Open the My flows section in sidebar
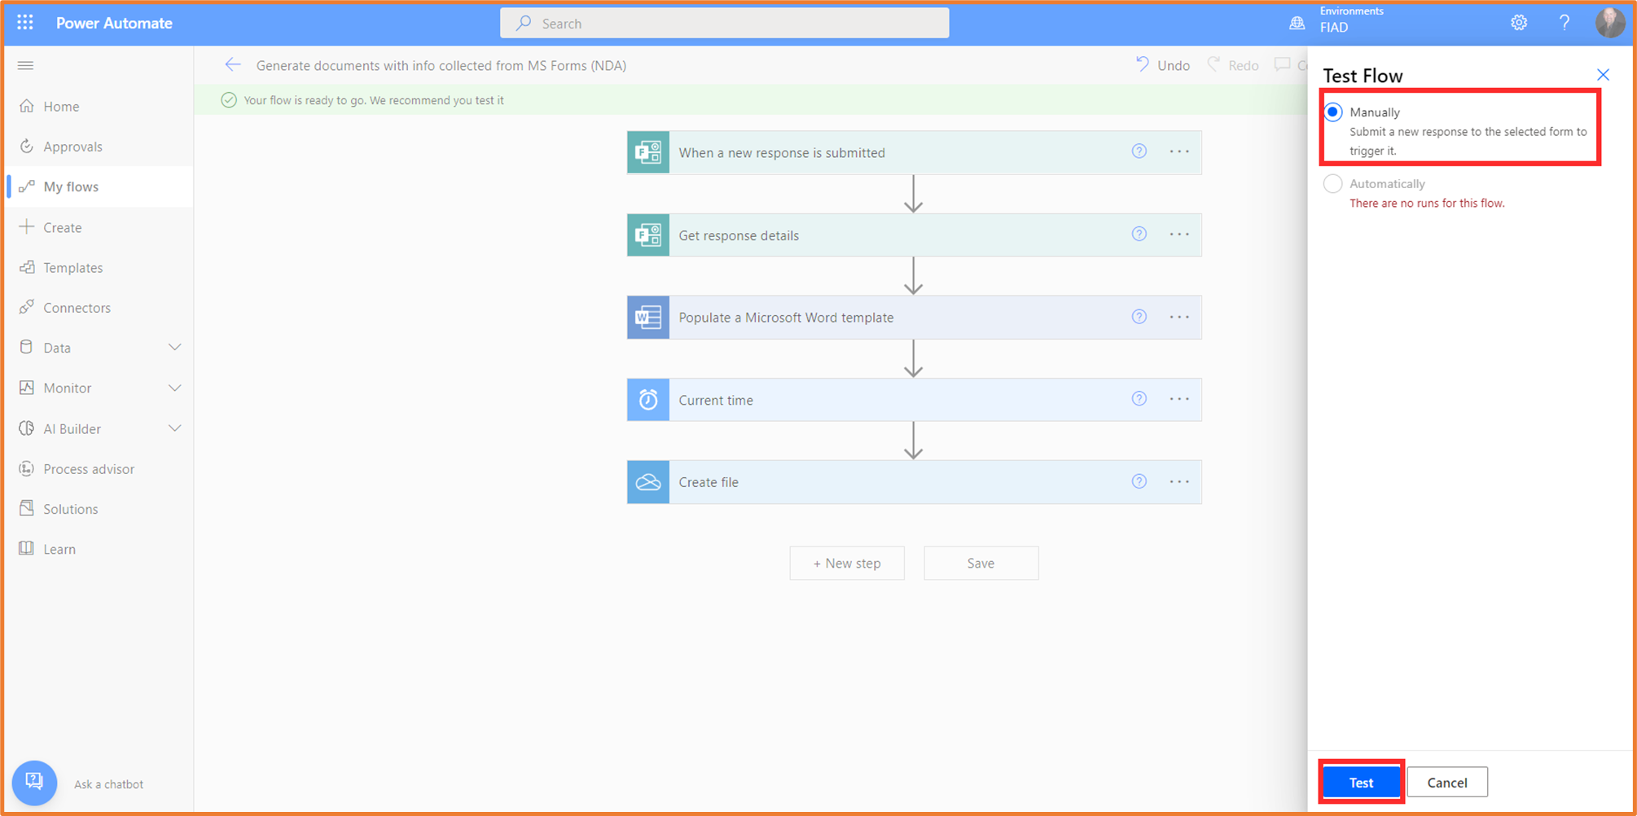Image resolution: width=1637 pixels, height=816 pixels. pyautogui.click(x=69, y=186)
